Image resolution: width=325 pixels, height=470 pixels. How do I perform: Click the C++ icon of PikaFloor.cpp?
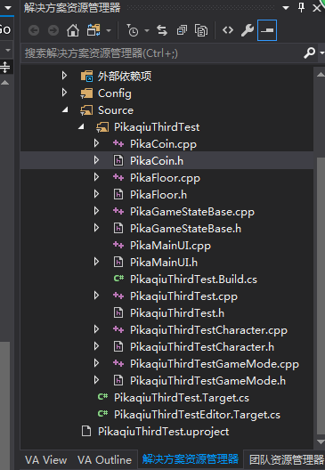118,178
